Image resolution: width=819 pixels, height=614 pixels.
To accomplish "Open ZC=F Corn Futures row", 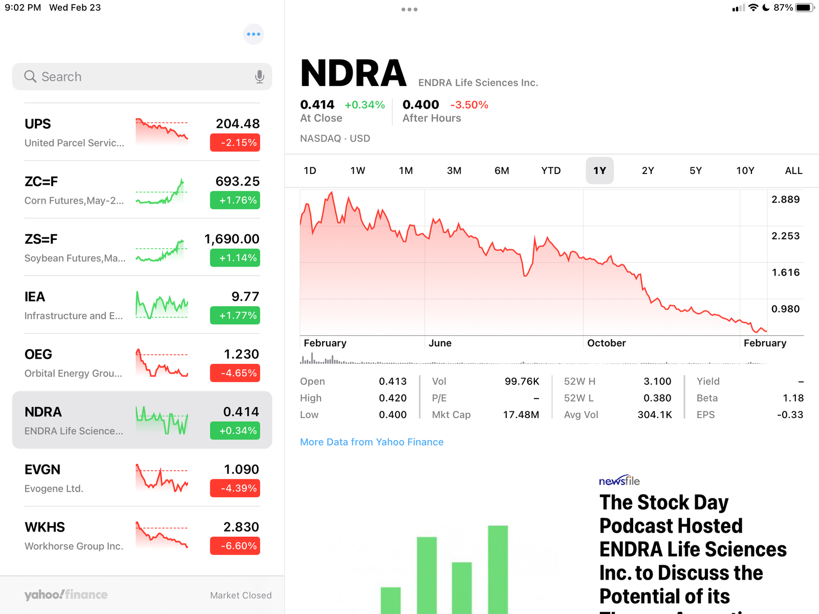I will point(142,190).
